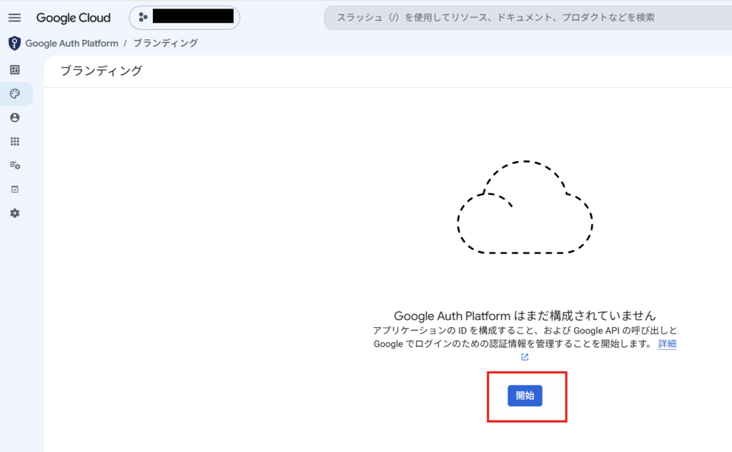Click the Google Auth Platform shield icon

click(x=14, y=44)
